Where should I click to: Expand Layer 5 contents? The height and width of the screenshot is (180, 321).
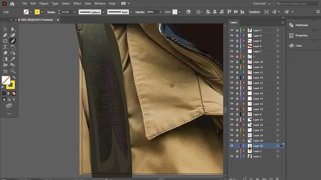[x=244, y=41]
